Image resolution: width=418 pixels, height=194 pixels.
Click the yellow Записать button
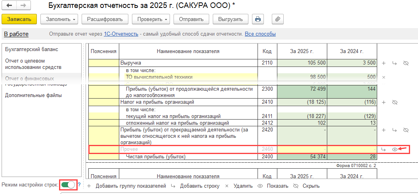coord(19,19)
